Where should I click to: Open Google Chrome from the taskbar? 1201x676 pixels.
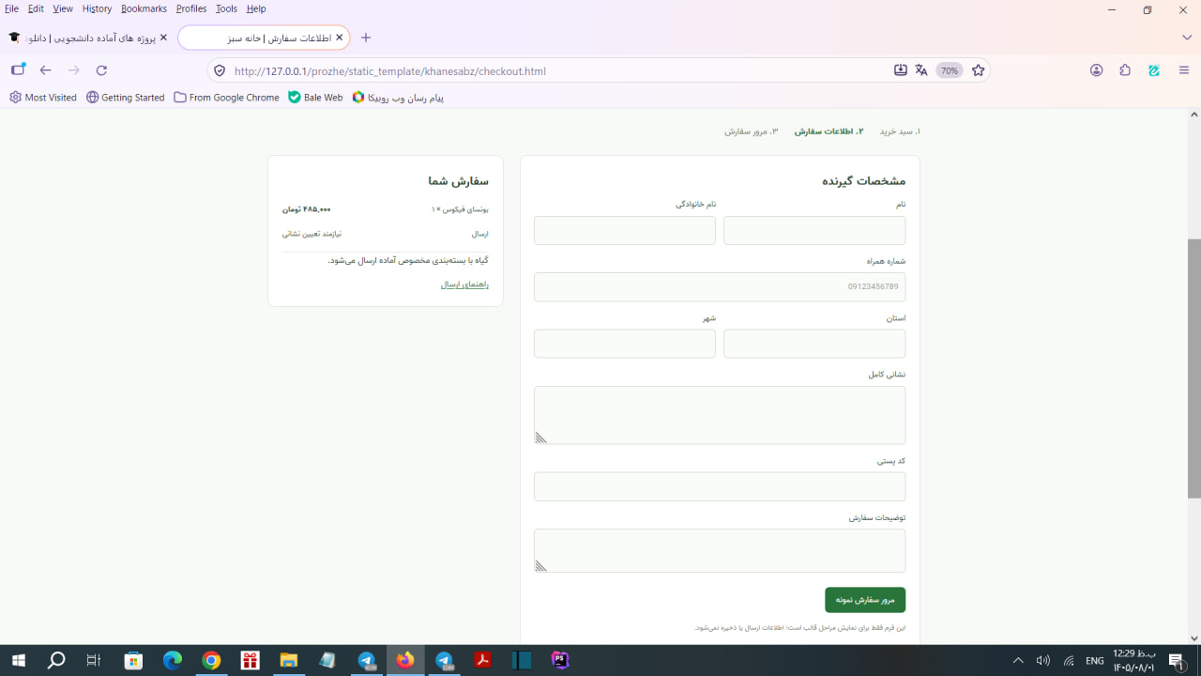point(211,661)
